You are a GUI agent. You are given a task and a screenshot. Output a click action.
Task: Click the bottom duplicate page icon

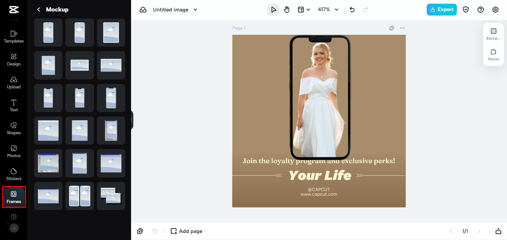140,231
